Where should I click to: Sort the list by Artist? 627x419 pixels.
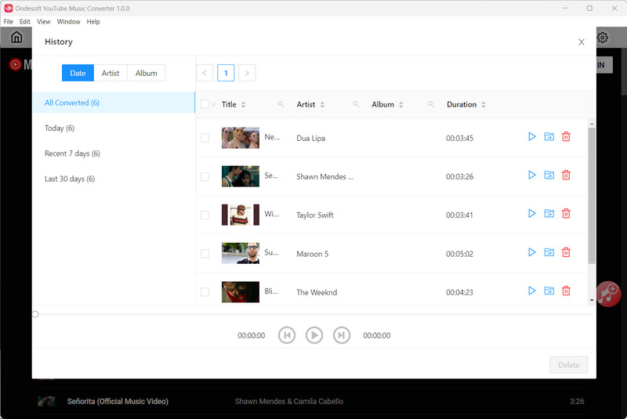322,105
